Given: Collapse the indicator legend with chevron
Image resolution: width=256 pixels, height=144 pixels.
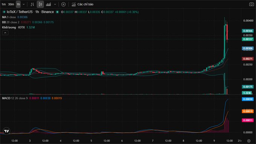Looking at the screenshot, I should 5,33.
